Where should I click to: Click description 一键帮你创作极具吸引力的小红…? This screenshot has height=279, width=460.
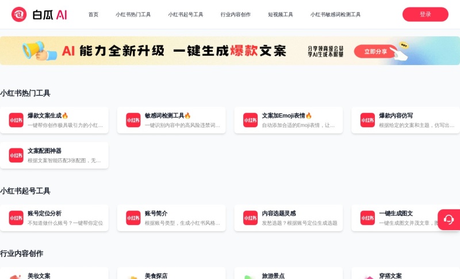tap(65, 125)
